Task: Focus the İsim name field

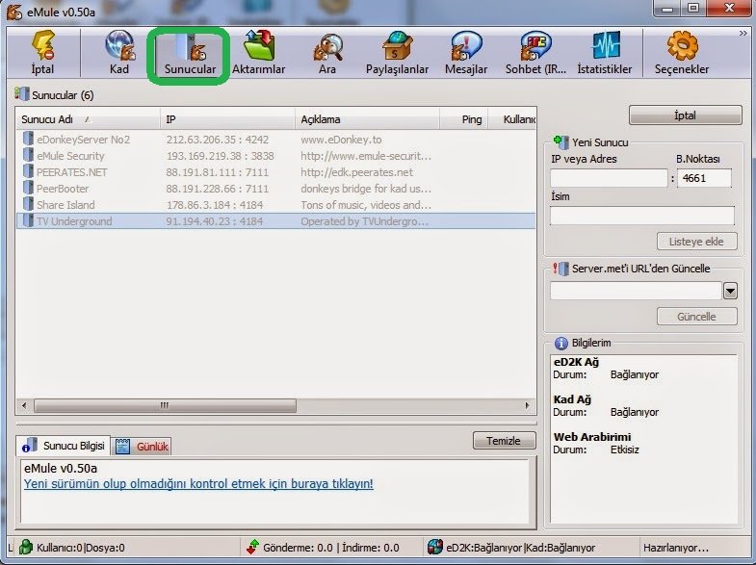Action: pos(642,216)
